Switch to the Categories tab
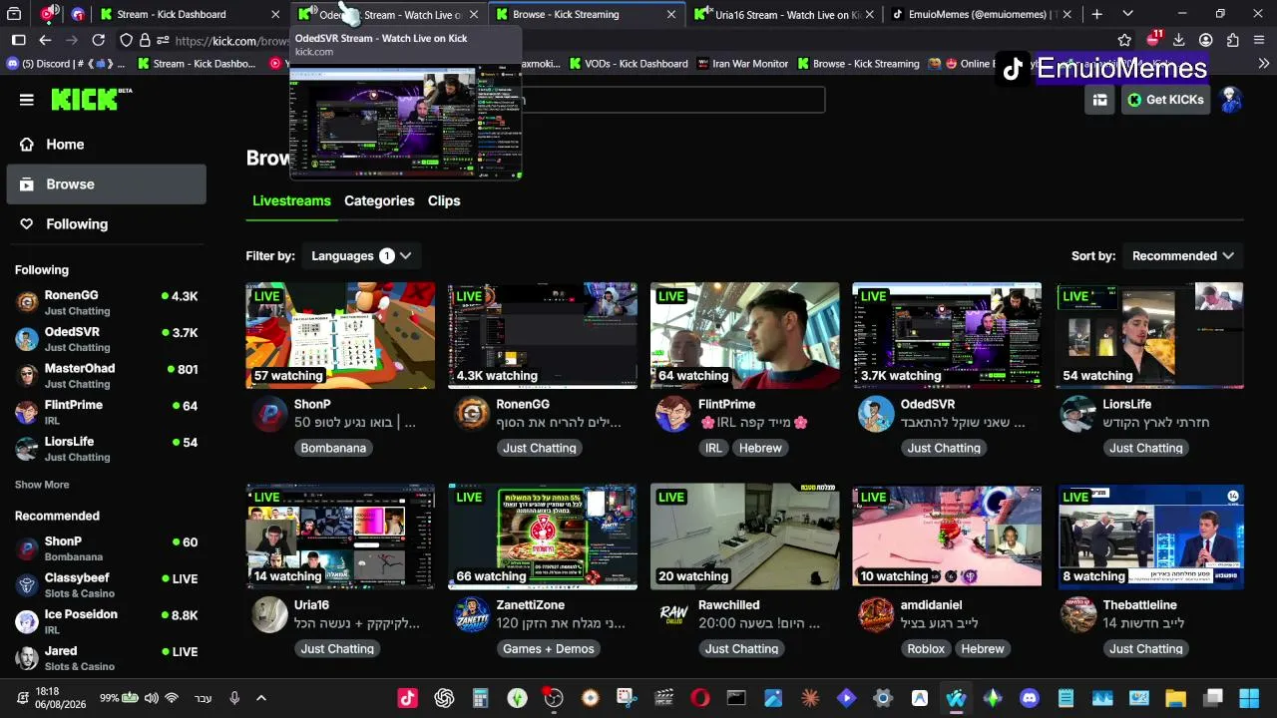This screenshot has width=1277, height=718. [x=379, y=200]
